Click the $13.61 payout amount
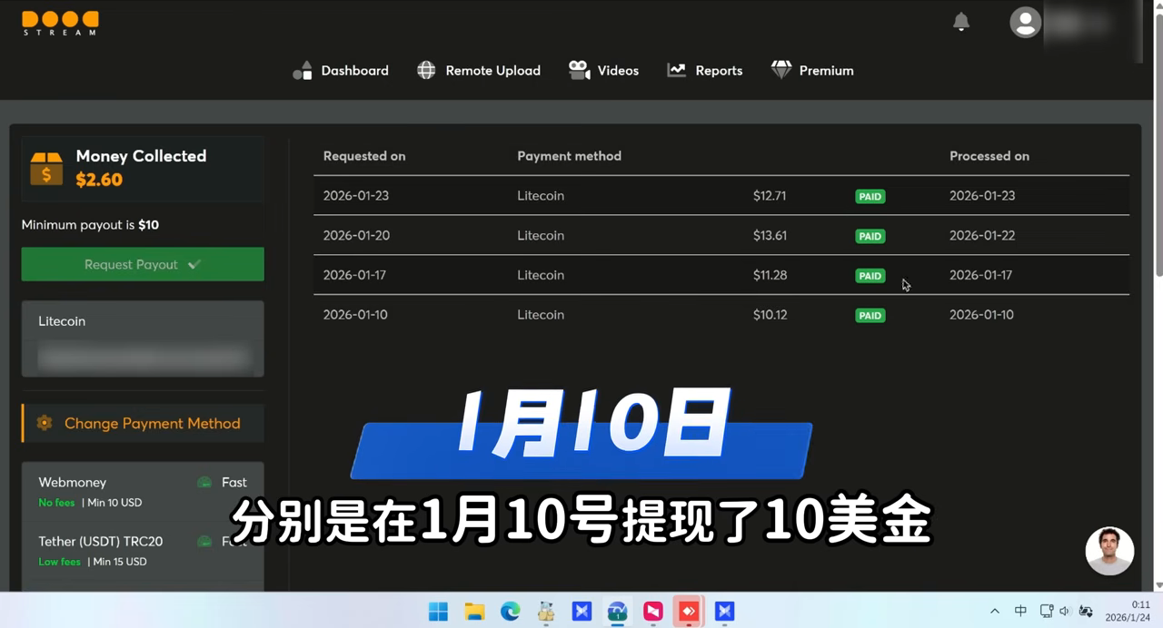 [770, 235]
